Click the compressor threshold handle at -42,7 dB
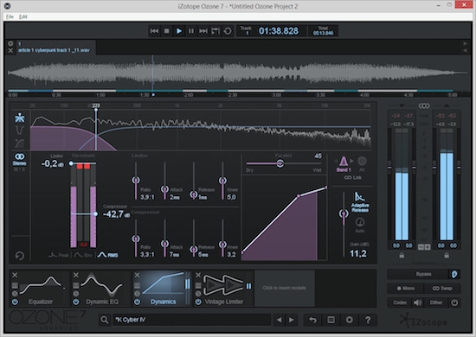Image resolution: width=476 pixels, height=337 pixels. pyautogui.click(x=95, y=214)
